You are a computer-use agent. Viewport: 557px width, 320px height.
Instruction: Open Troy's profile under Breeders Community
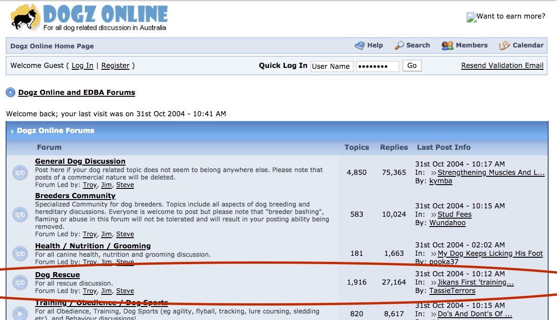click(x=90, y=234)
